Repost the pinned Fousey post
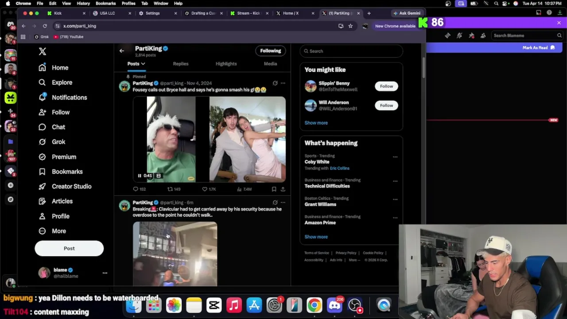Screen dimensions: 567x319 [174, 189]
